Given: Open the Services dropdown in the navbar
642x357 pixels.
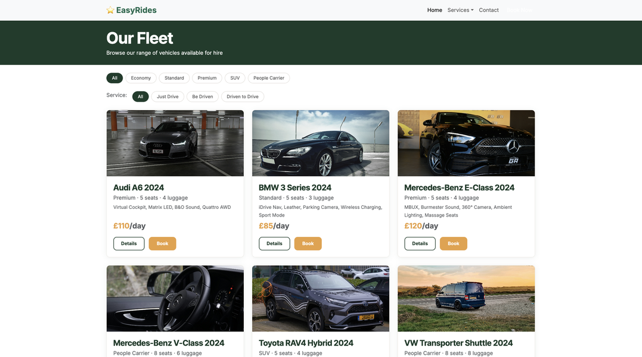Looking at the screenshot, I should 460,10.
